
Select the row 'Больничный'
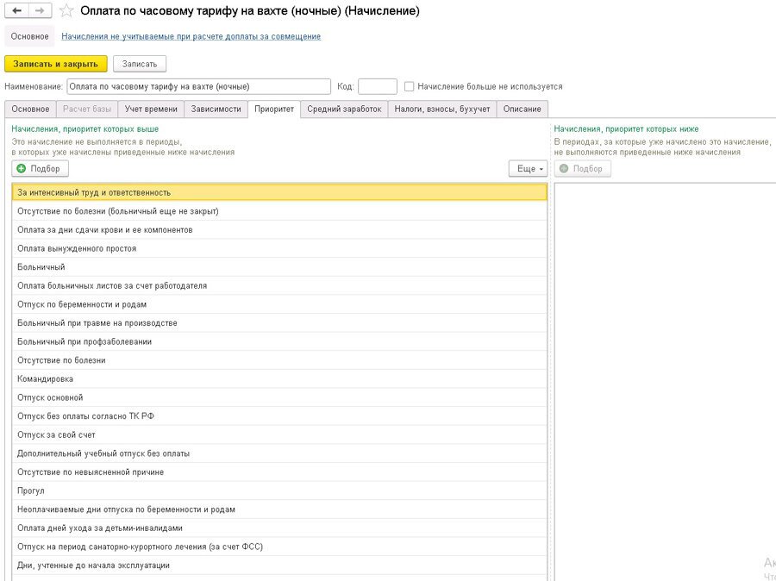(279, 267)
